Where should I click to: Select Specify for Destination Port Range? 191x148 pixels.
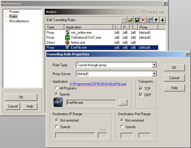click(122, 127)
